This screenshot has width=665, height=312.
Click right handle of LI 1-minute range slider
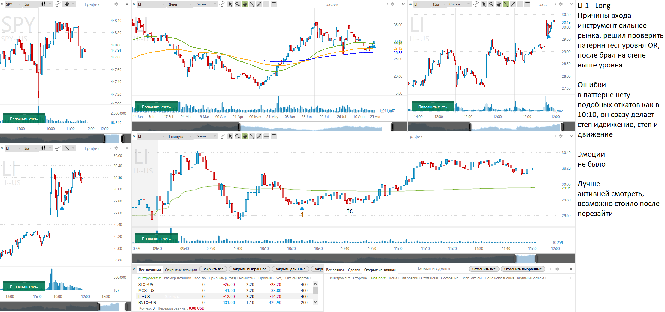coord(536,259)
